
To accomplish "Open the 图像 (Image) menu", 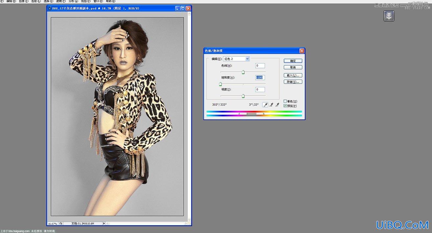I will click(x=24, y=1).
